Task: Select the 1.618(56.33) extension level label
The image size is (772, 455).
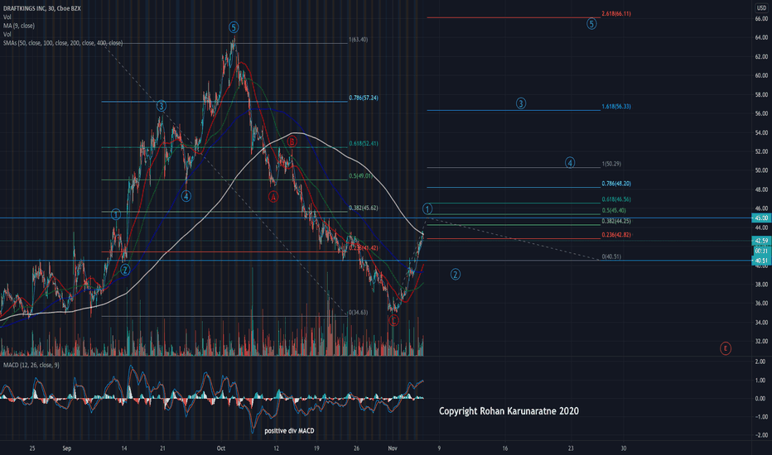Action: click(x=616, y=106)
